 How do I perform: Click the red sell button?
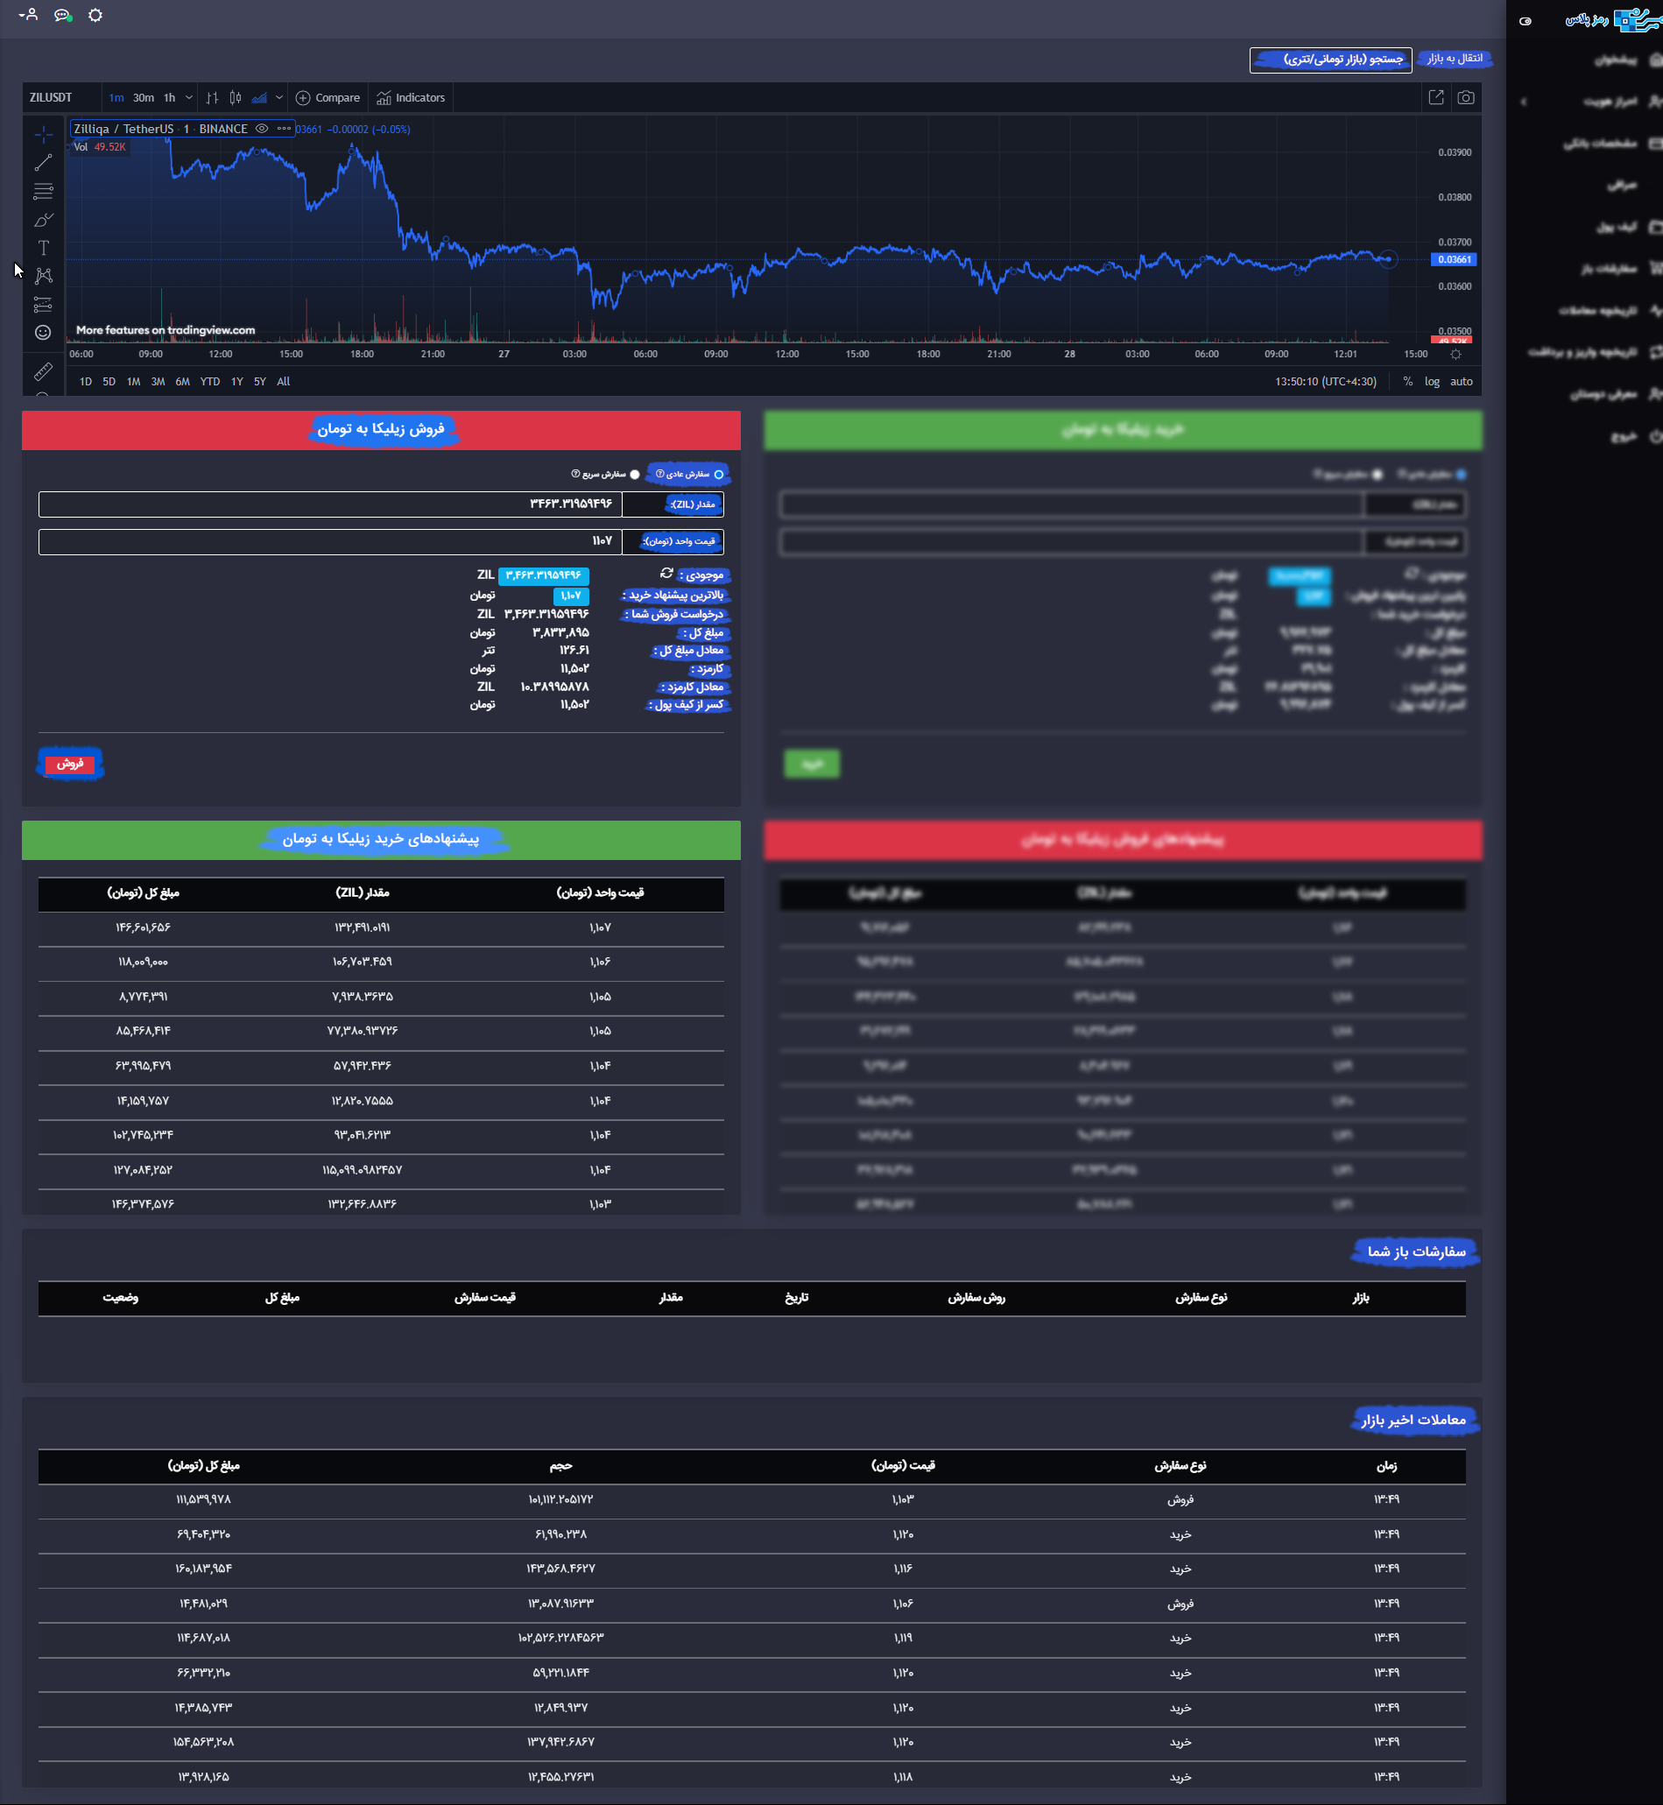70,763
